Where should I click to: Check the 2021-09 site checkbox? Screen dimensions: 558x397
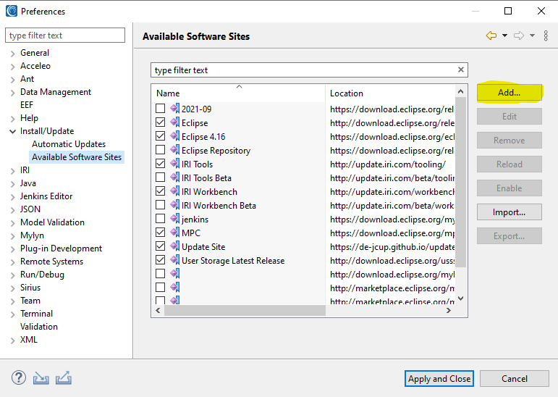(160, 108)
